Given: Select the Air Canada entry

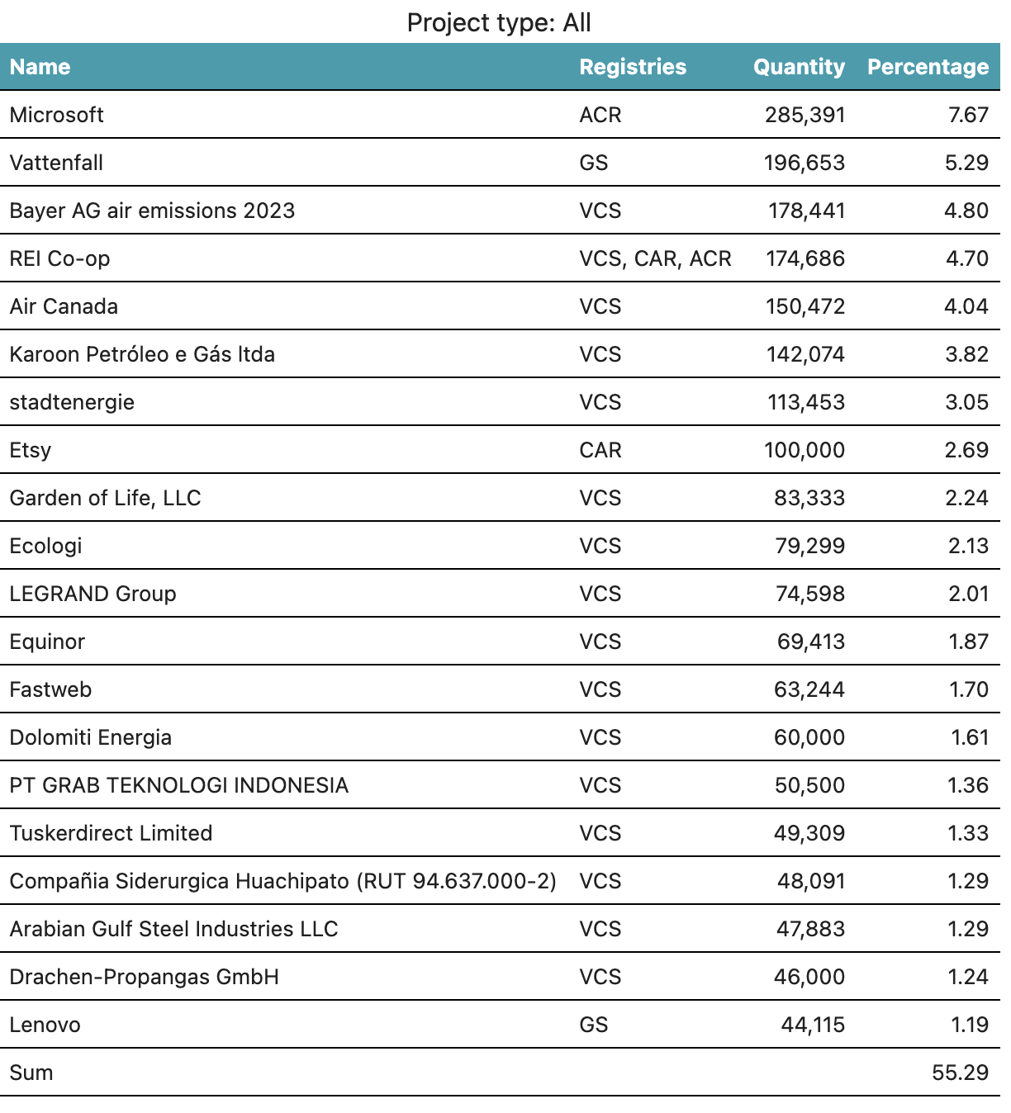Looking at the screenshot, I should (64, 306).
